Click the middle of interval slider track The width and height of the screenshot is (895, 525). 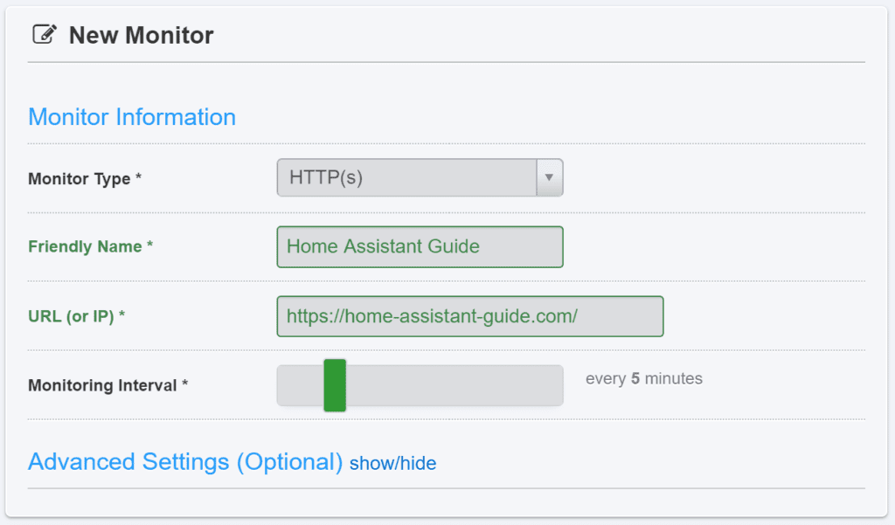pos(420,385)
